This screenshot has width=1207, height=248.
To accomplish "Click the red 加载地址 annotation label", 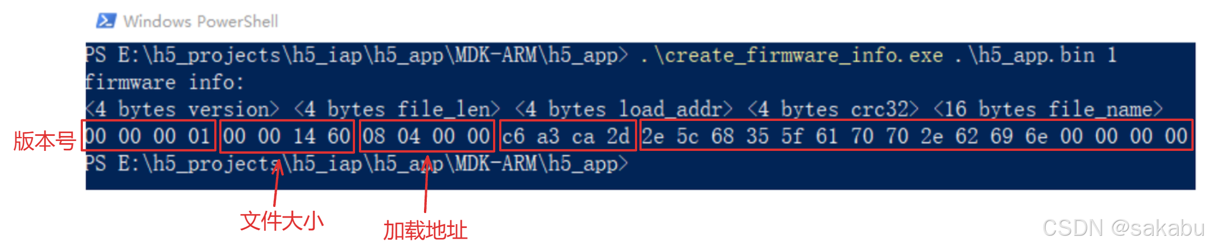I will 425,230.
